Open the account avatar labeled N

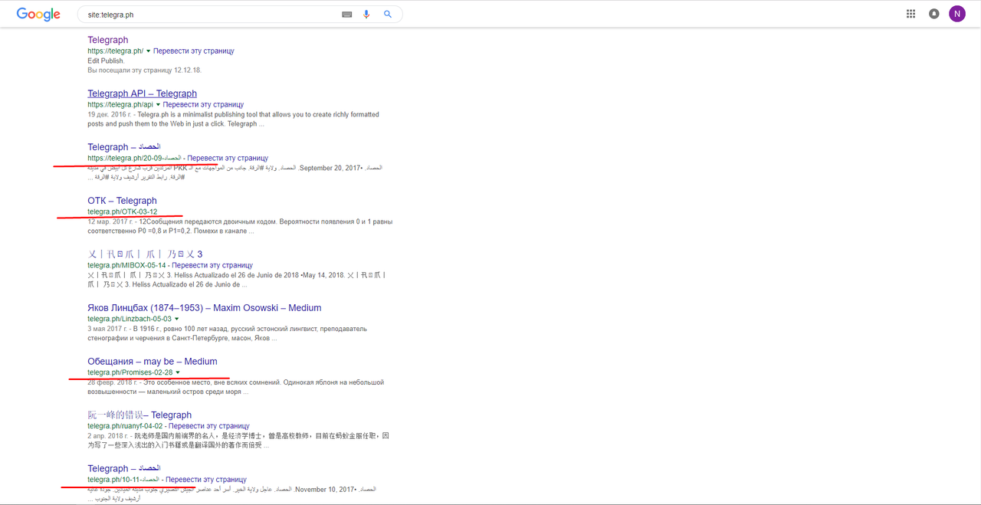957,14
